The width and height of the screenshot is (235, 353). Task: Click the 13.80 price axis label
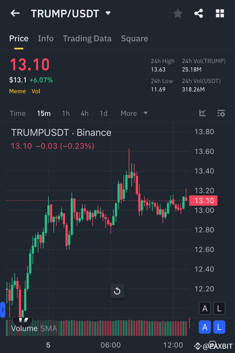(204, 132)
